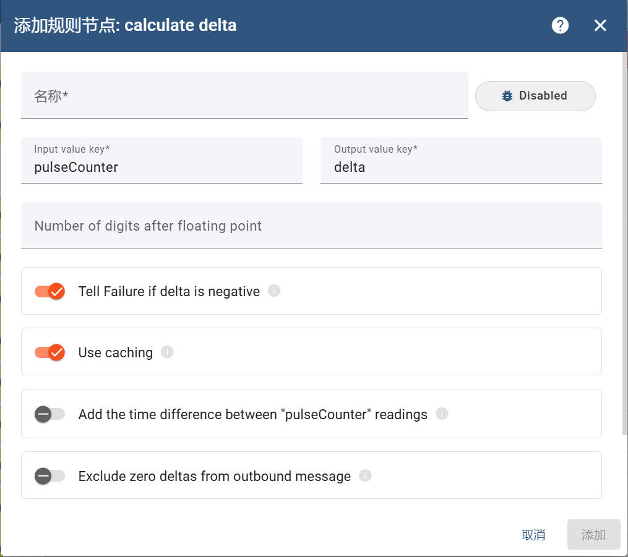The width and height of the screenshot is (628, 557).
Task: Click the Output value key field
Action: coord(460,167)
